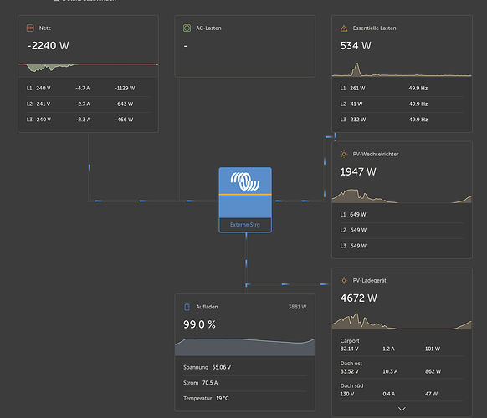Click Essentielle Lasten L1 261 W value
487x418 pixels.
click(357, 88)
